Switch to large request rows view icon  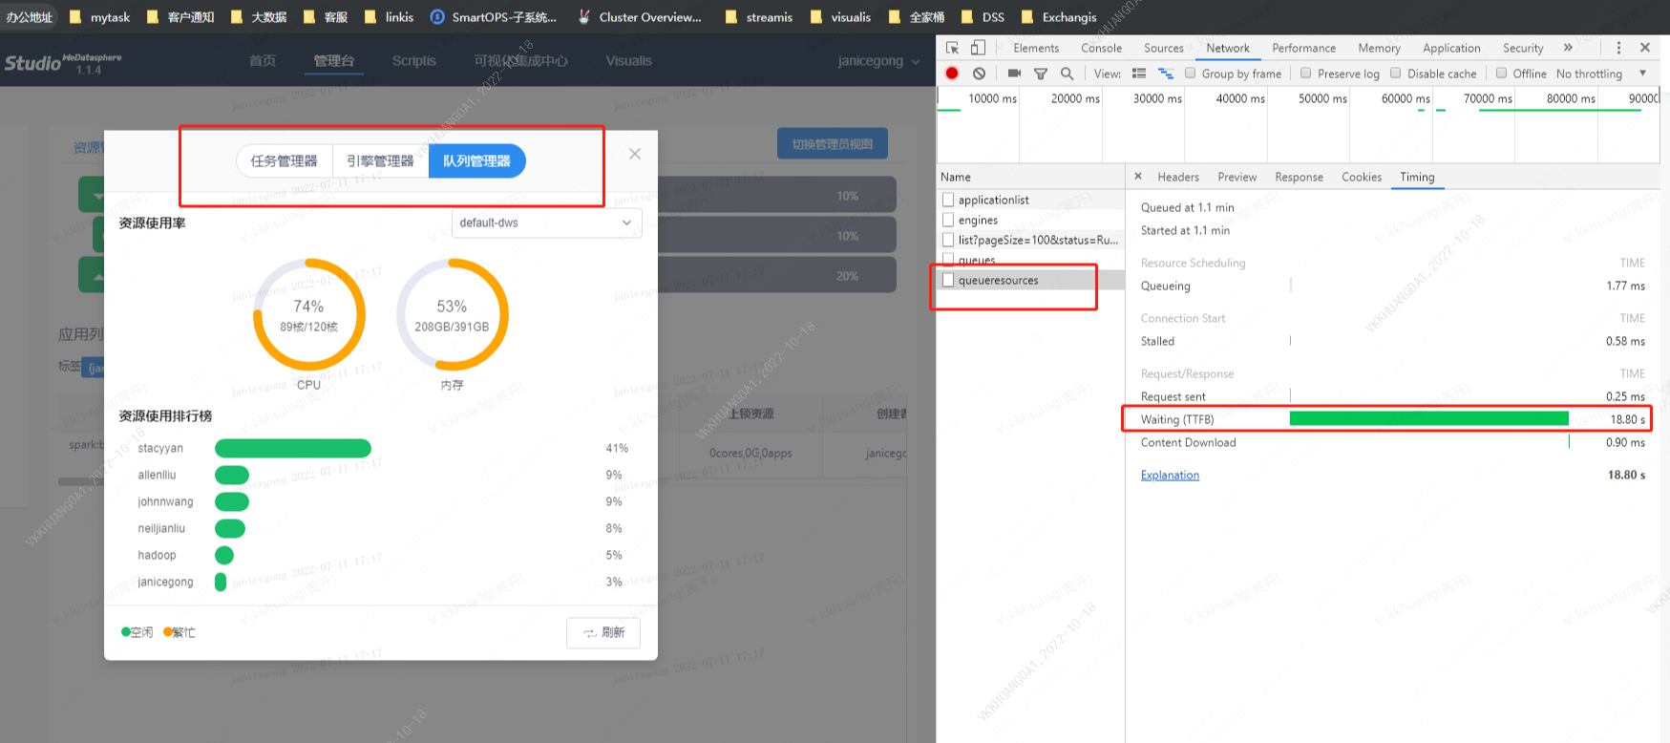[x=1138, y=73]
